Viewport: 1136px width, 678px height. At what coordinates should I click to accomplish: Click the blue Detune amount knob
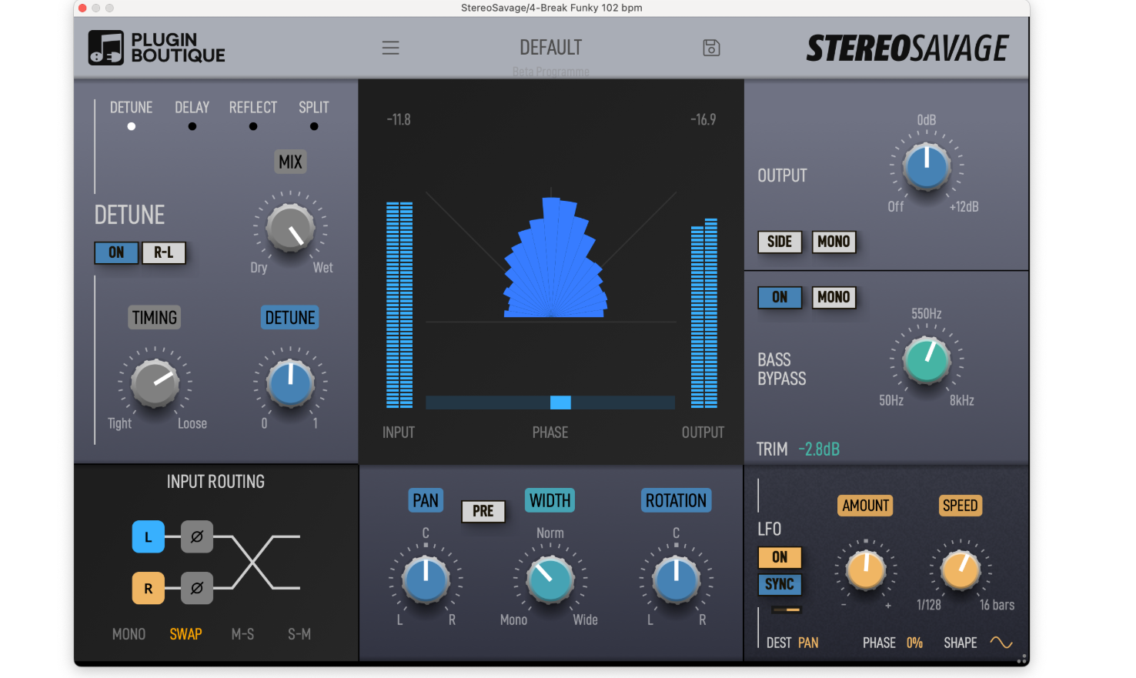coord(290,384)
